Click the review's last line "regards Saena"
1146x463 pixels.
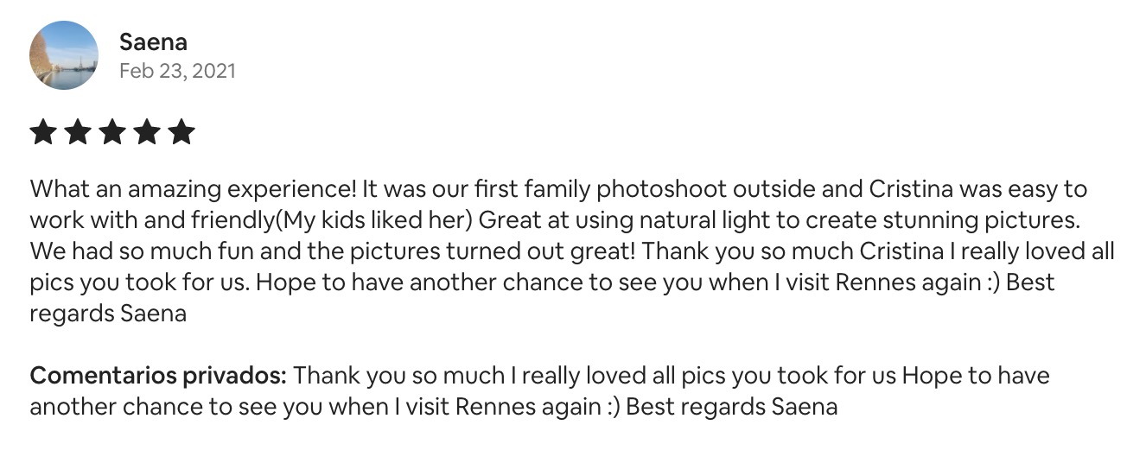click(108, 314)
